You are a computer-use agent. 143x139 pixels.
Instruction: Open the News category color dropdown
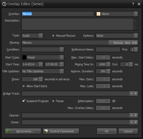click(136, 14)
